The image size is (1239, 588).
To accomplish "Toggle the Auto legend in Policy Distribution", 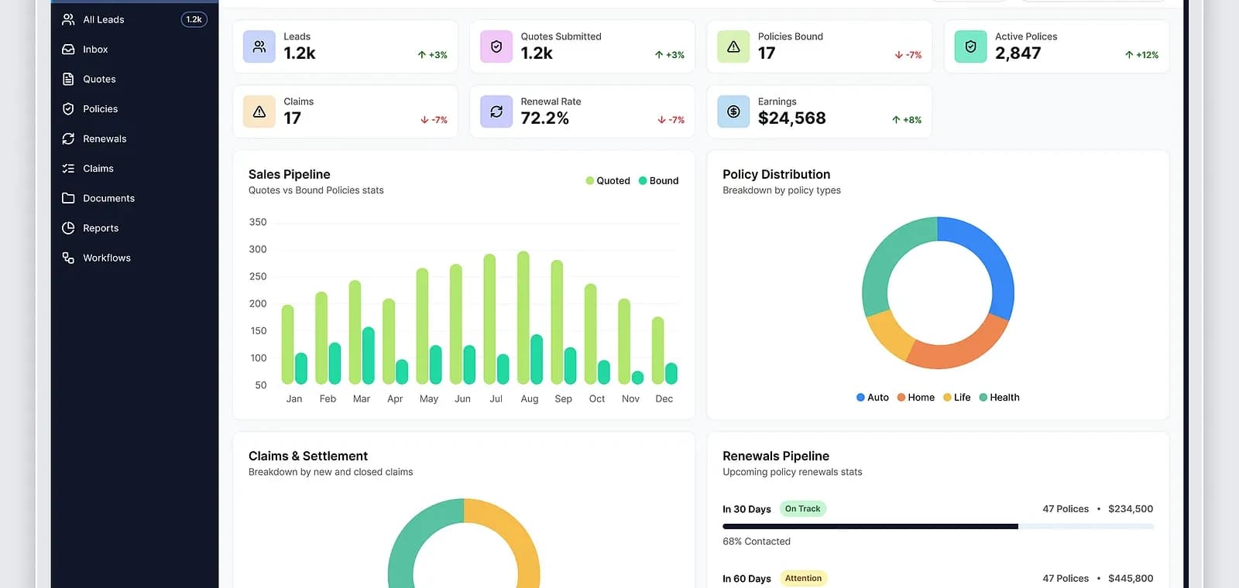I will click(x=873, y=398).
